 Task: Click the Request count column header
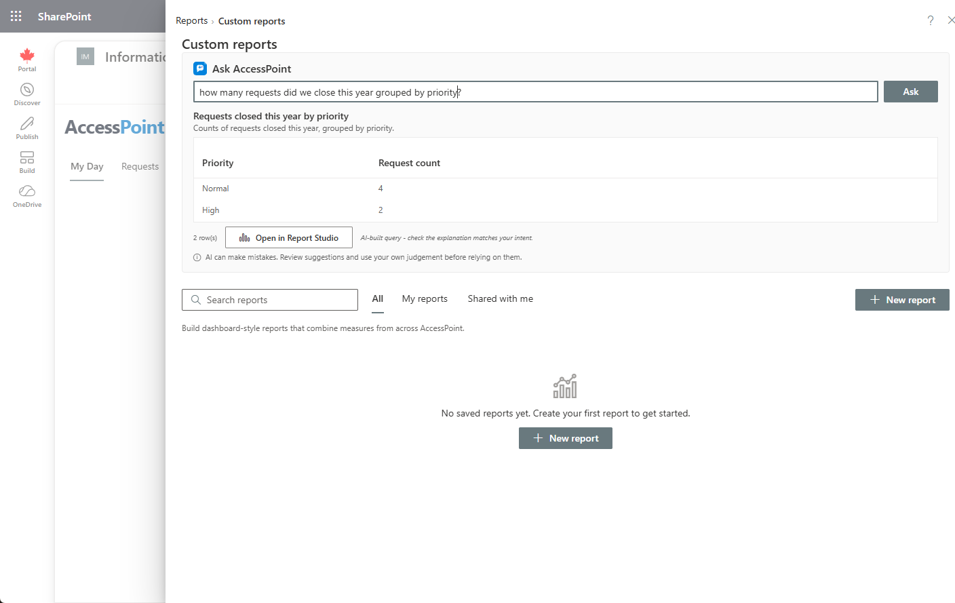point(409,163)
